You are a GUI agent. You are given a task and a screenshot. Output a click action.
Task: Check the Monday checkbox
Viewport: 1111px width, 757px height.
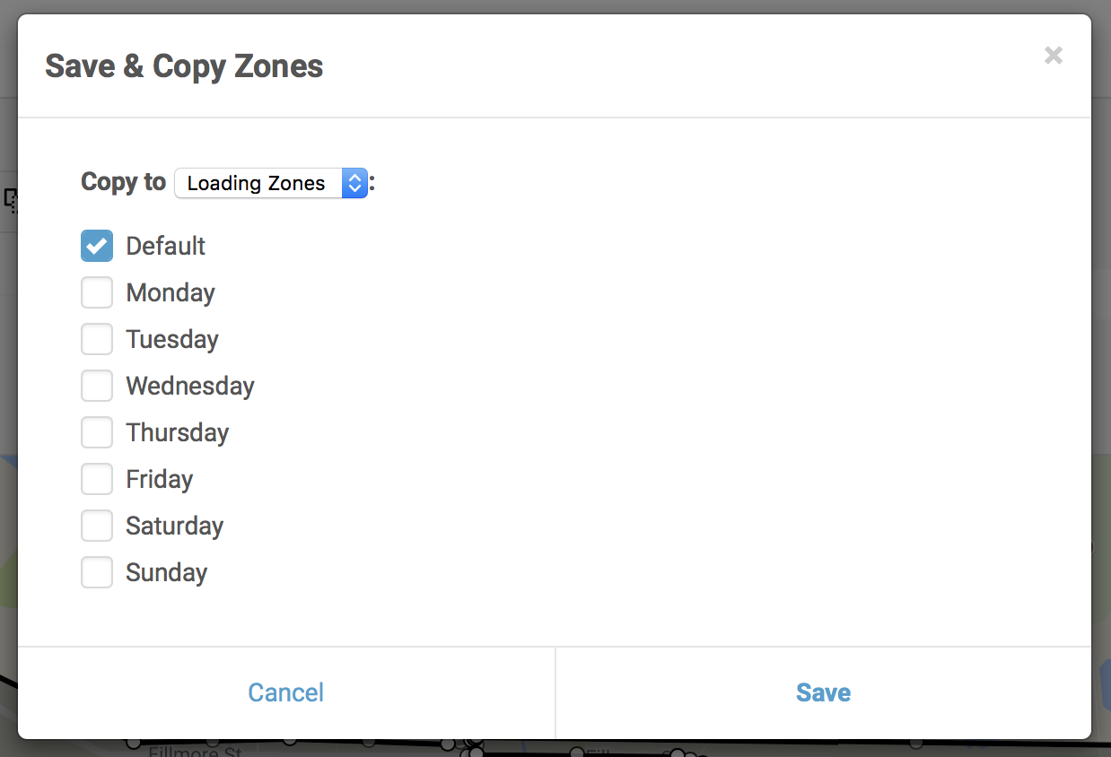click(97, 292)
